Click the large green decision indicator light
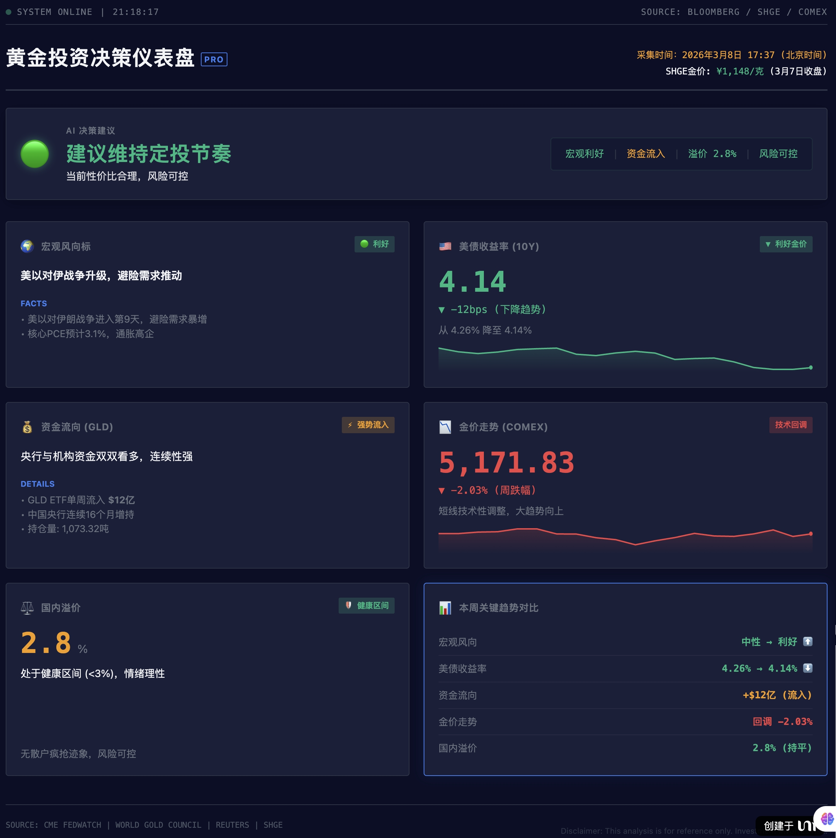This screenshot has width=836, height=838. [35, 154]
